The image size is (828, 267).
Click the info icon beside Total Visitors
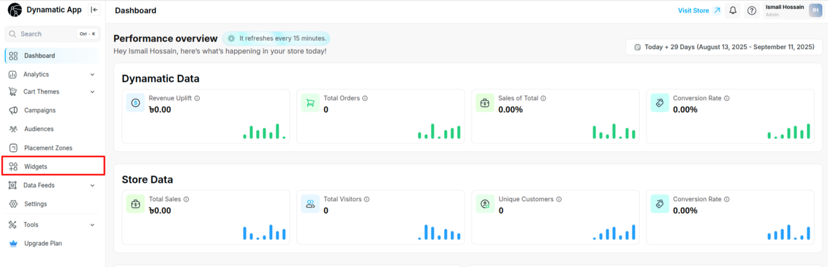pos(367,199)
